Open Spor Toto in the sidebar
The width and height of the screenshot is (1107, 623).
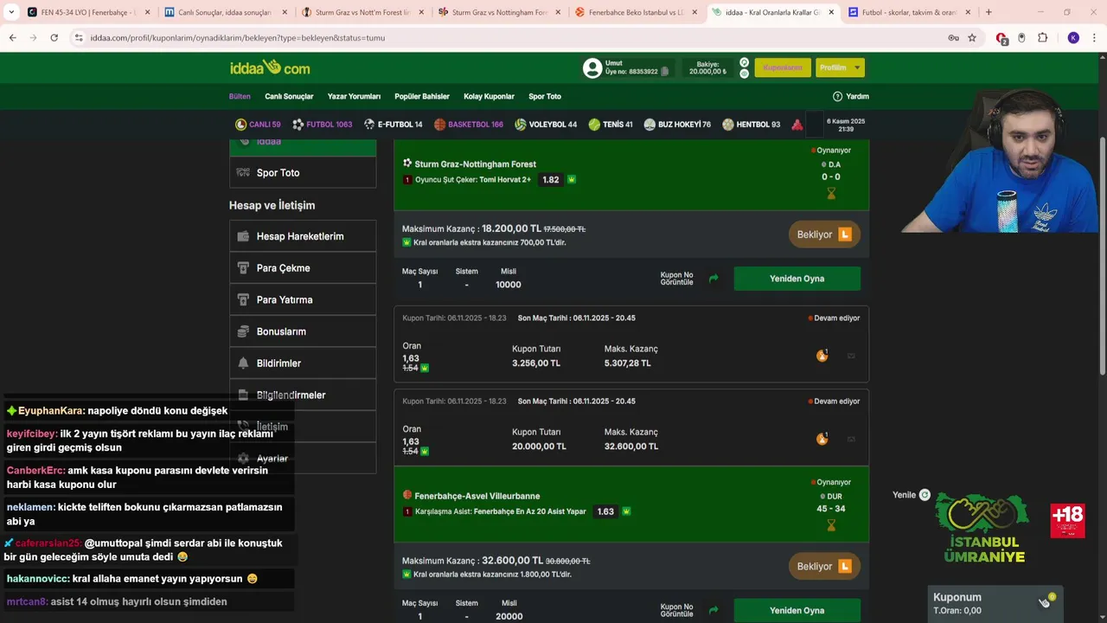[303, 172]
